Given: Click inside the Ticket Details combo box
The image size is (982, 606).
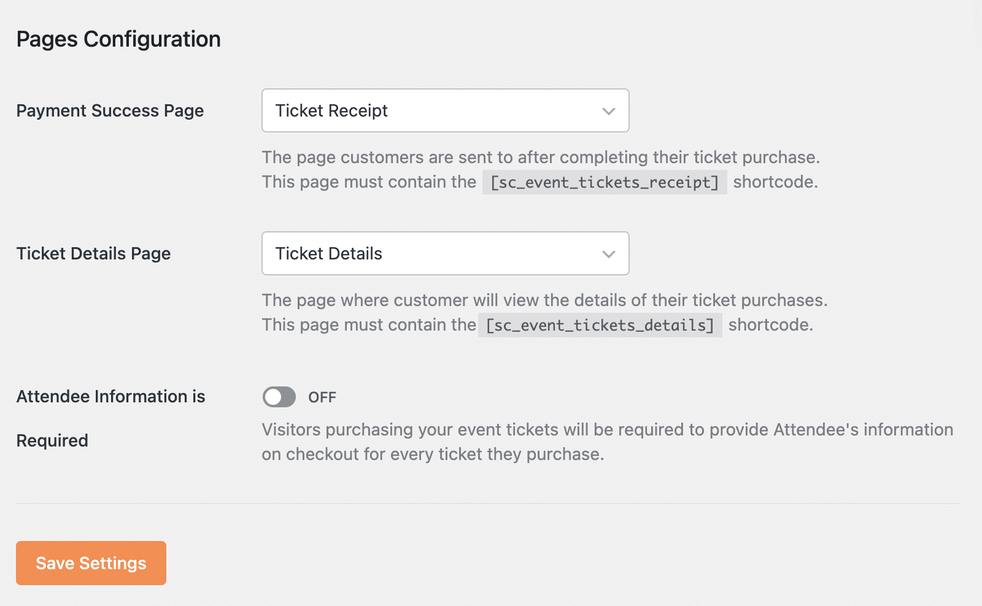Looking at the screenshot, I should (x=430, y=253).
